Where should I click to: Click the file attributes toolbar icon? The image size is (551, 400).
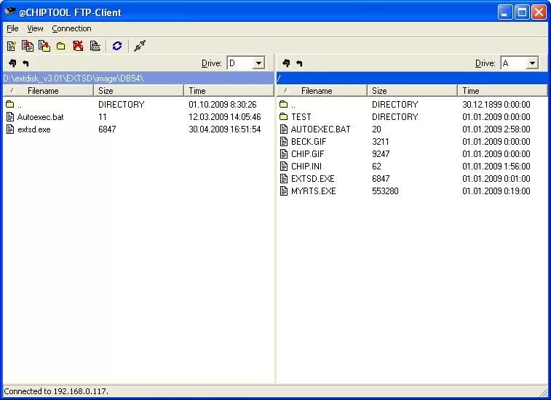pos(95,46)
